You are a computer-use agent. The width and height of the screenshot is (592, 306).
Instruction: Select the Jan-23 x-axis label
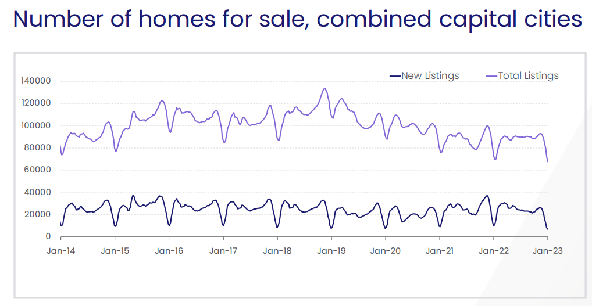point(548,251)
